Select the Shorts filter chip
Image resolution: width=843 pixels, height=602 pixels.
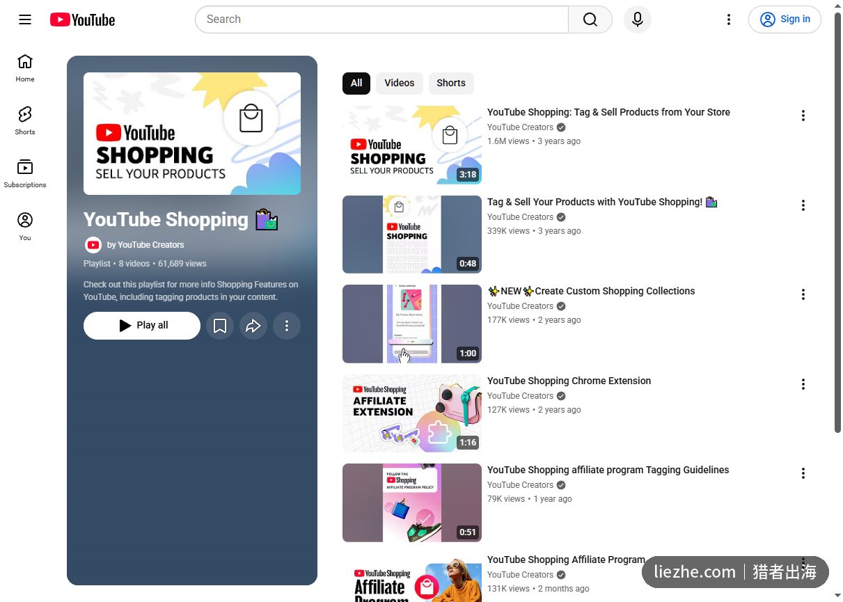click(x=451, y=83)
